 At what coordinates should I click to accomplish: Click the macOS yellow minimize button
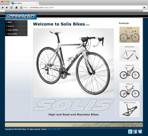(x=5, y=2)
